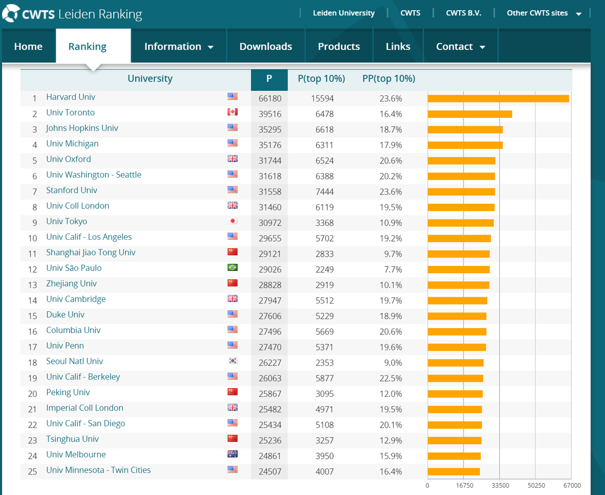Open the Univ Washington - Seattle link
The image size is (605, 495).
pyautogui.click(x=94, y=175)
